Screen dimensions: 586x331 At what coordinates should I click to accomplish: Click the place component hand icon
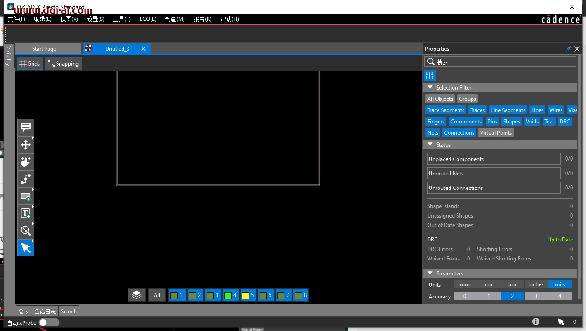[26, 162]
